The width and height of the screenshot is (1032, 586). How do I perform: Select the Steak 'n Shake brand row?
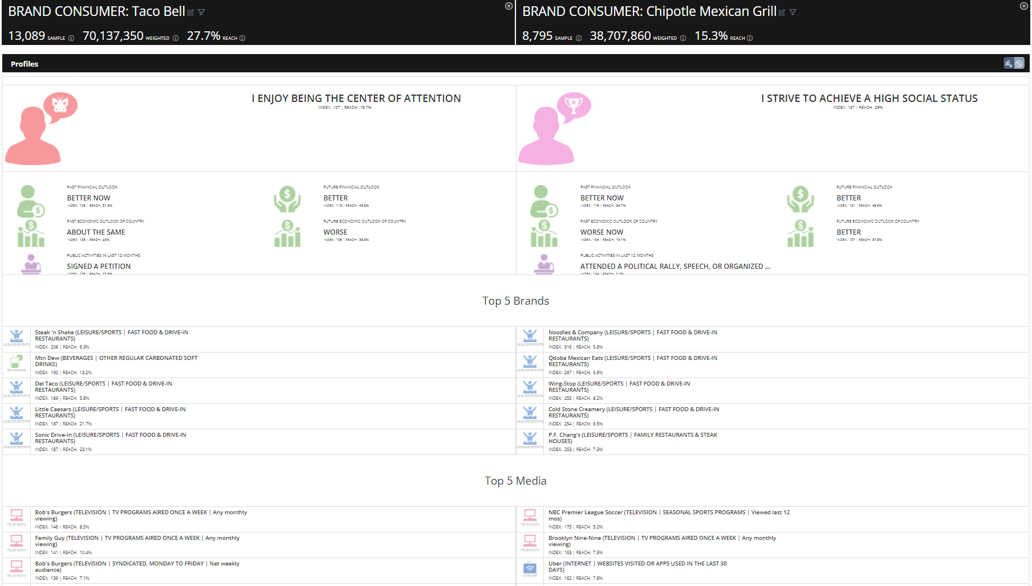point(259,339)
